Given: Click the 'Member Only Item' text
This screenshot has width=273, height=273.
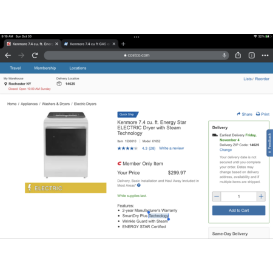Looking at the screenshot, I should click(143, 164).
